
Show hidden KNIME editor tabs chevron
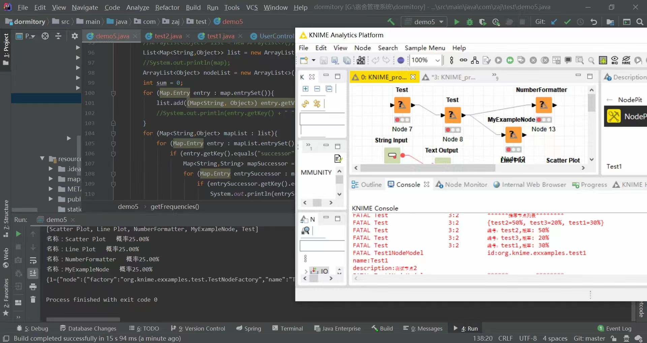click(495, 76)
